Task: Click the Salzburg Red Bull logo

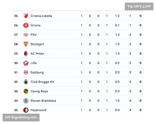Action: [x=26, y=72]
